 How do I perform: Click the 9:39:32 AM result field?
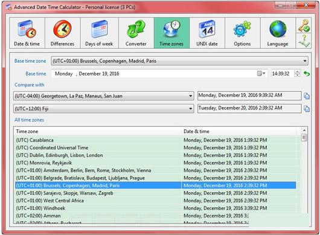[249, 95]
